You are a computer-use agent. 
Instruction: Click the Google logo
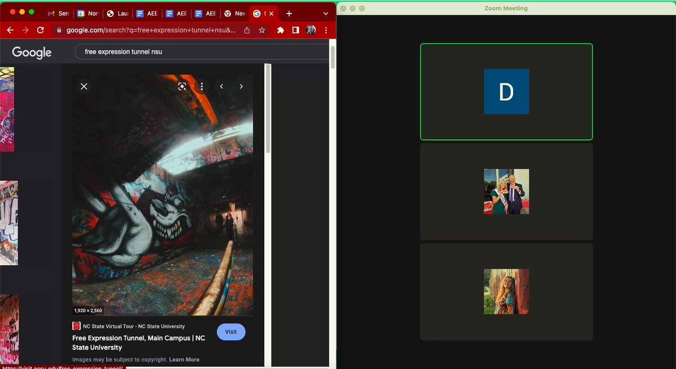32,52
